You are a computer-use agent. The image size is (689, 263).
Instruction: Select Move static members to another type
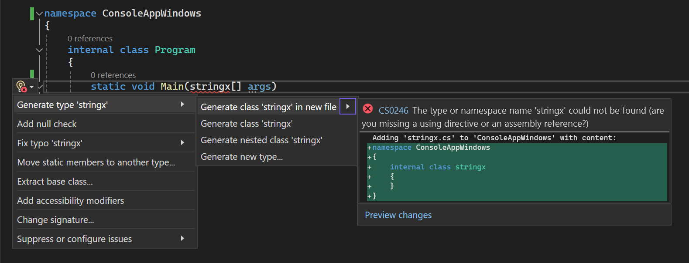[96, 162]
